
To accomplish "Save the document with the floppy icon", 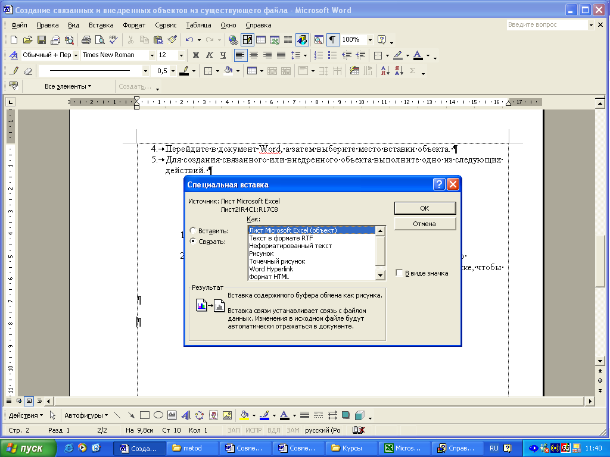I will [42, 40].
